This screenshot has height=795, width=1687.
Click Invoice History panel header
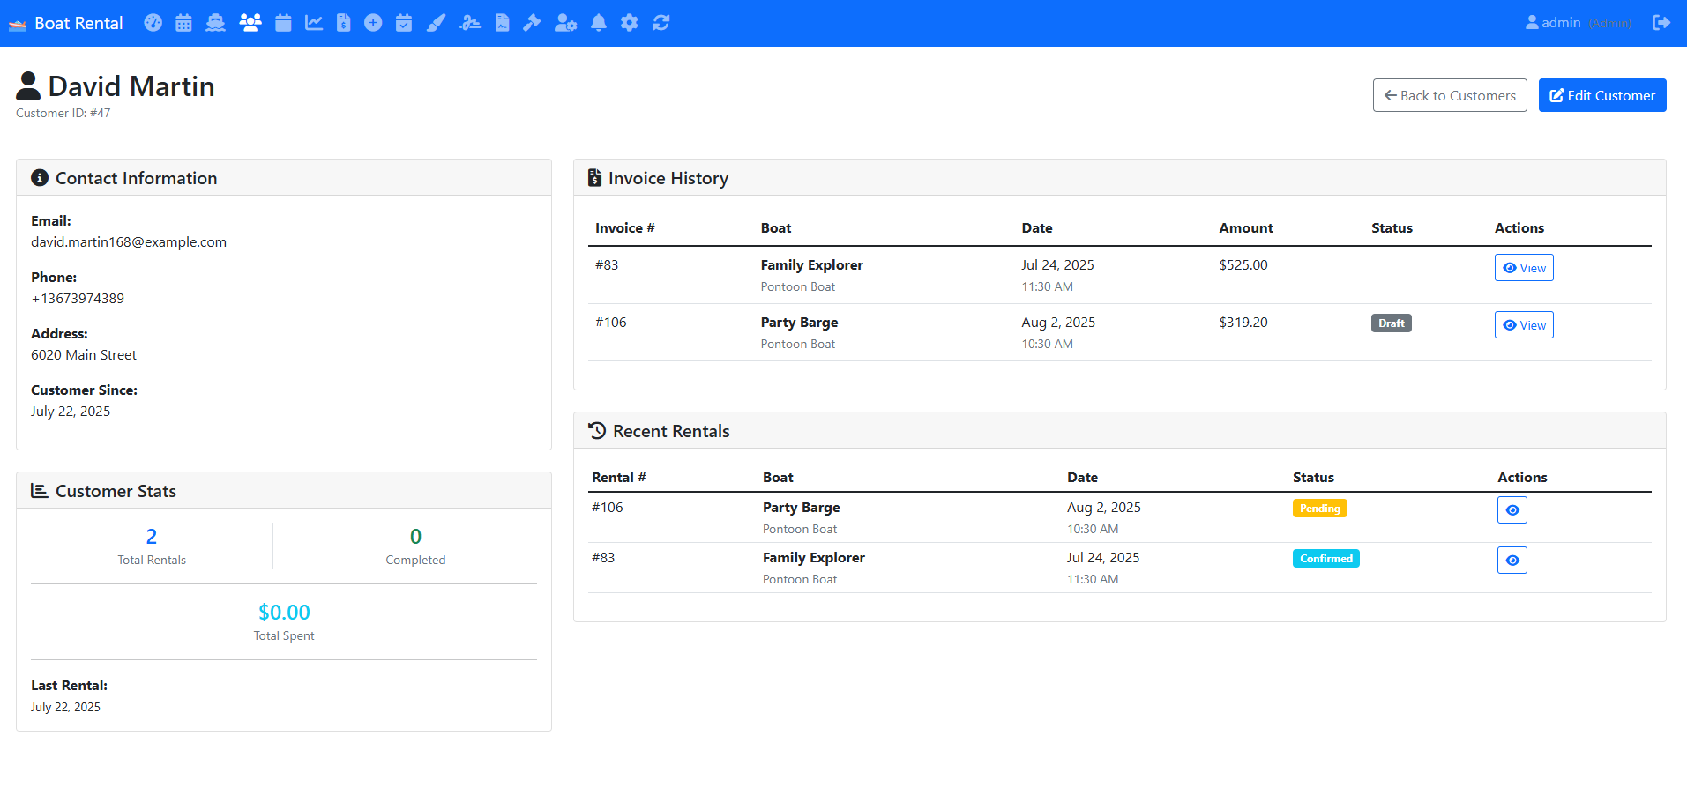point(1119,178)
